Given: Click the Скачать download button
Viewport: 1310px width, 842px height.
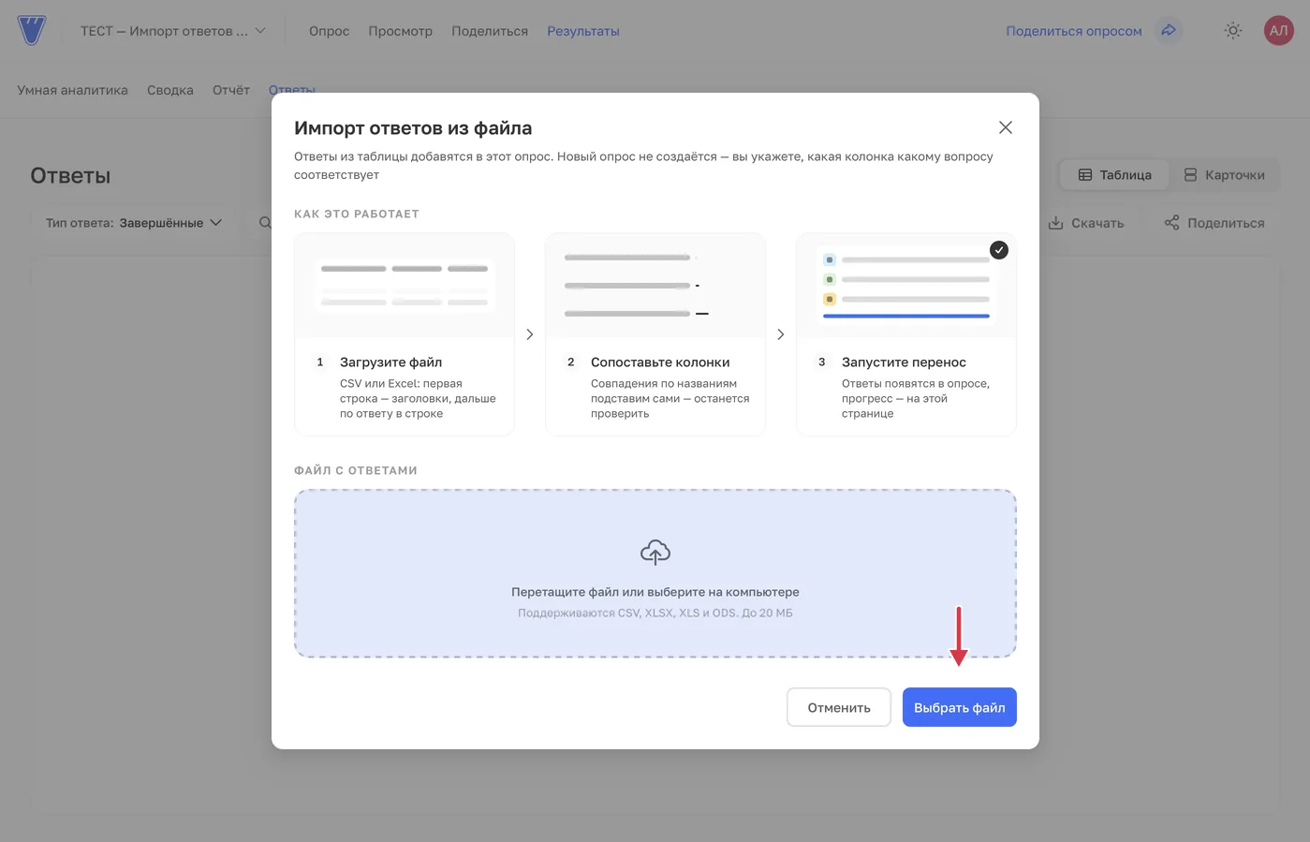Looking at the screenshot, I should (1086, 223).
